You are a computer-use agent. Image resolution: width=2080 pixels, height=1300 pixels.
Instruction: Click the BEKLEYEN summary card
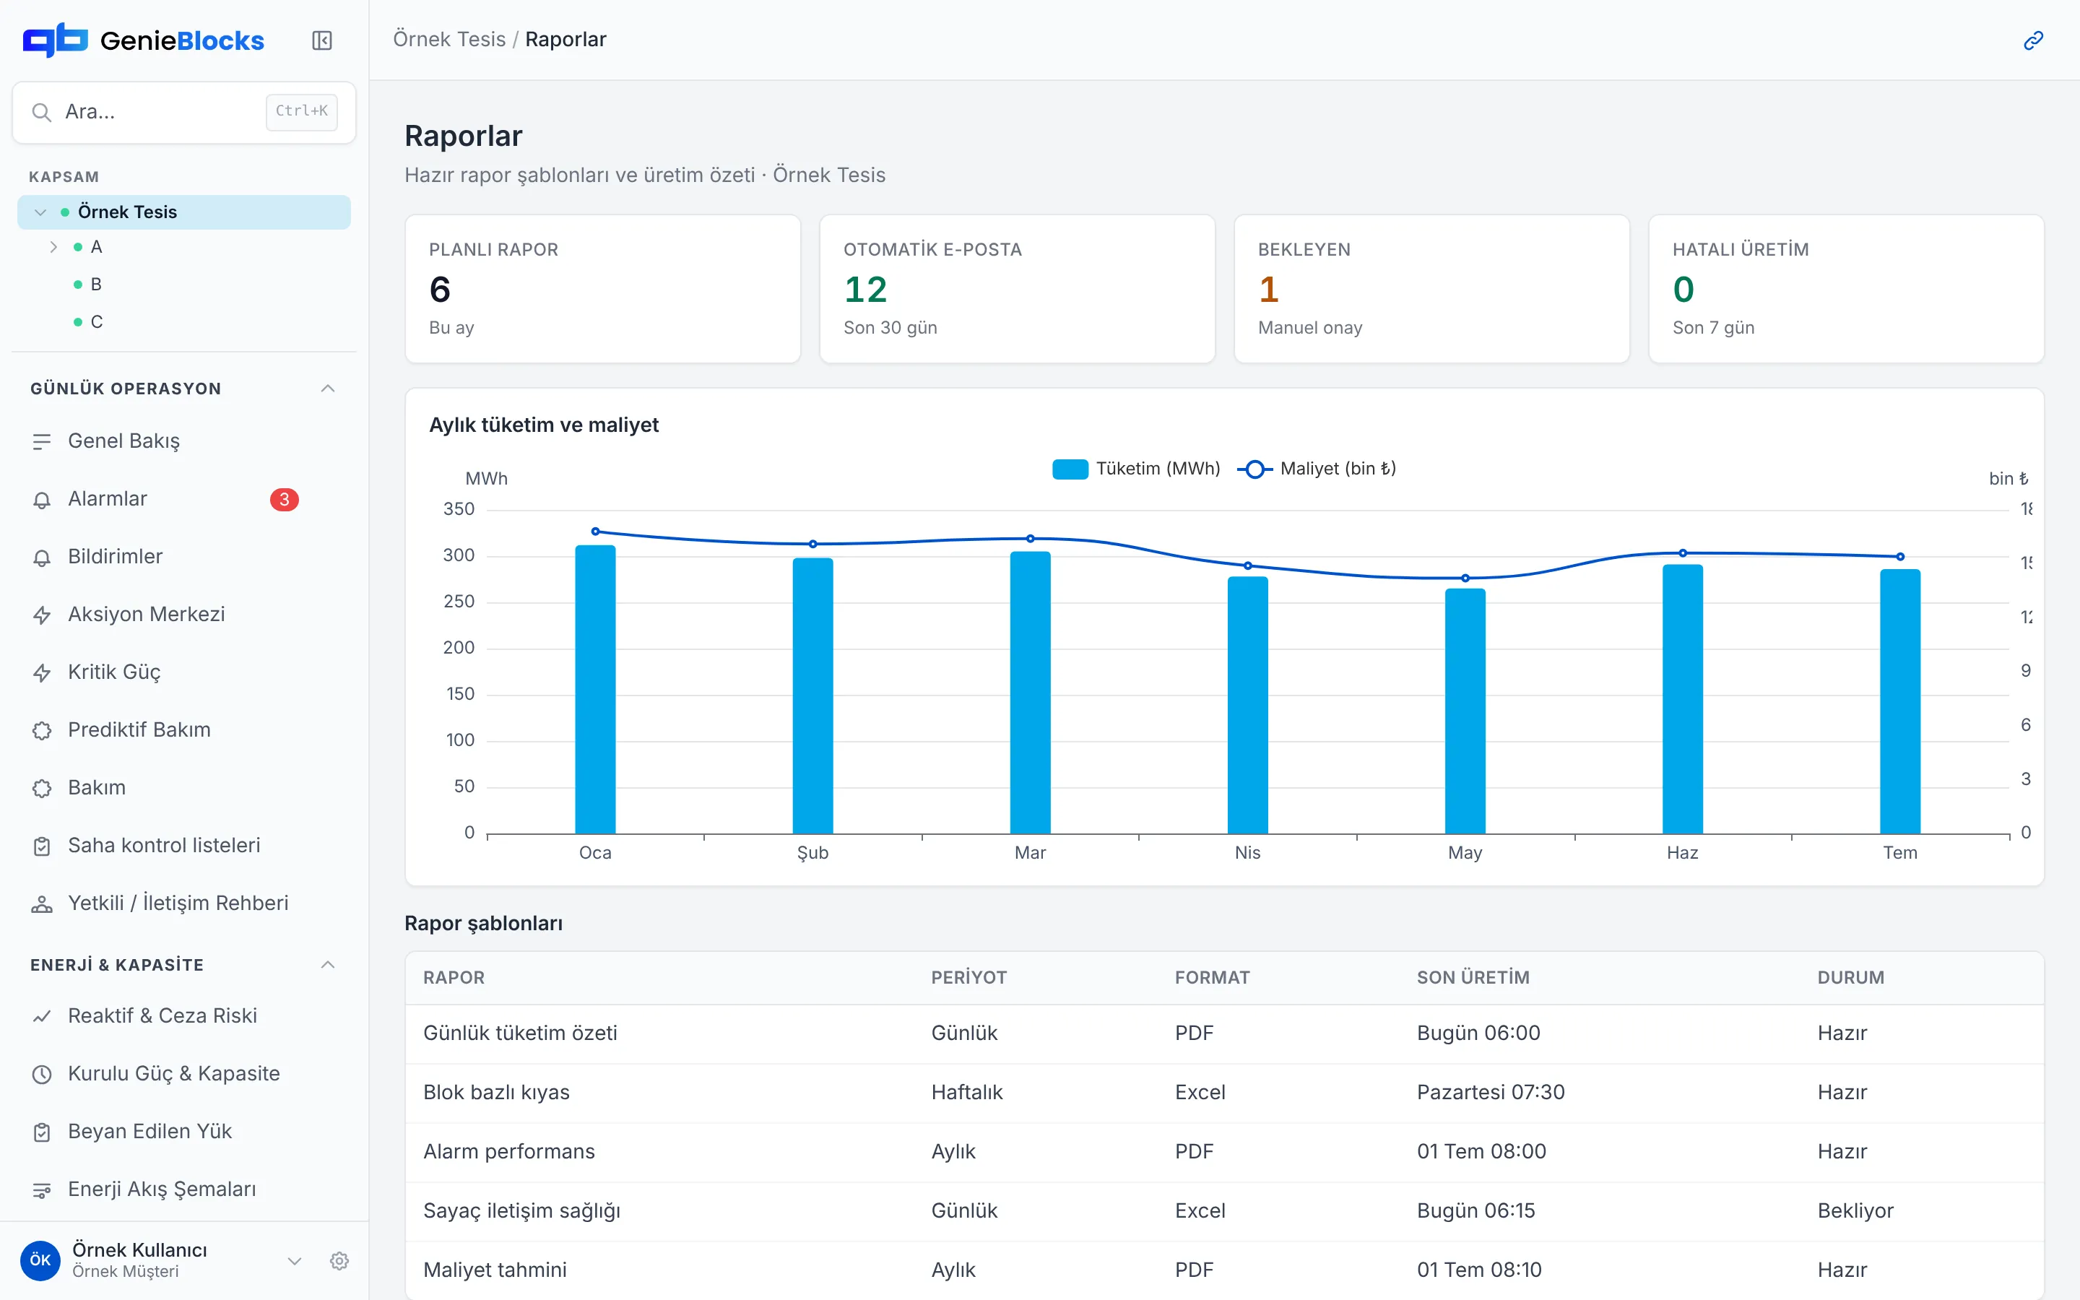(1431, 289)
